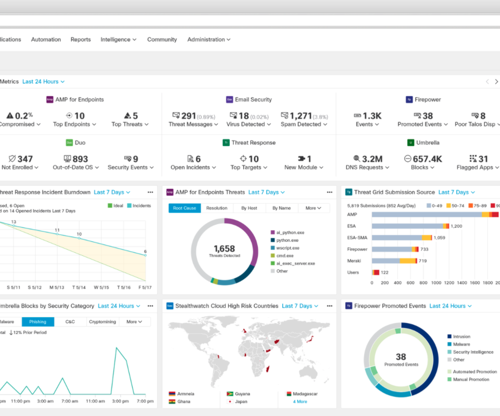500x416 pixels.
Task: Change Incident Burndown Last 7 Days range
Action: 112,192
